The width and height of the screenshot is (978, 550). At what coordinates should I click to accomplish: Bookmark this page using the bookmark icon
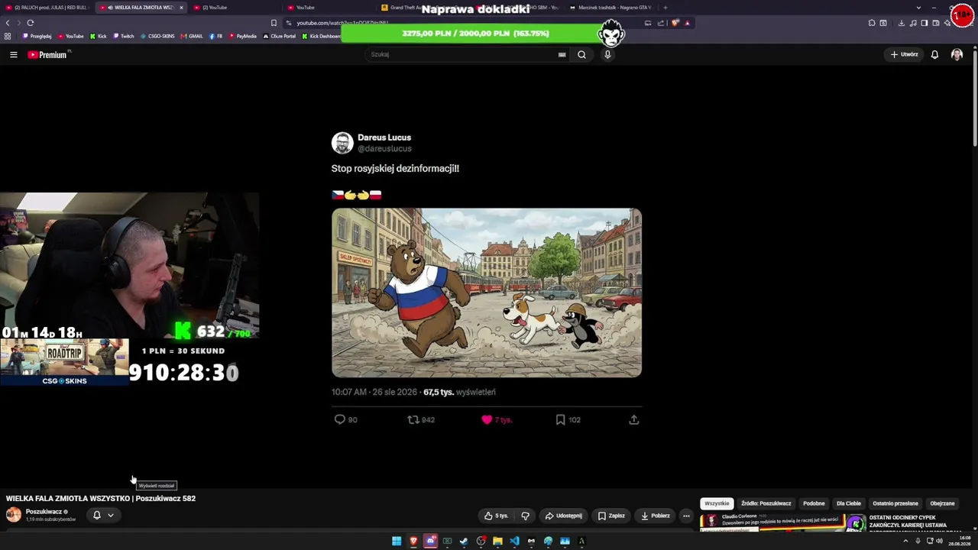274,23
